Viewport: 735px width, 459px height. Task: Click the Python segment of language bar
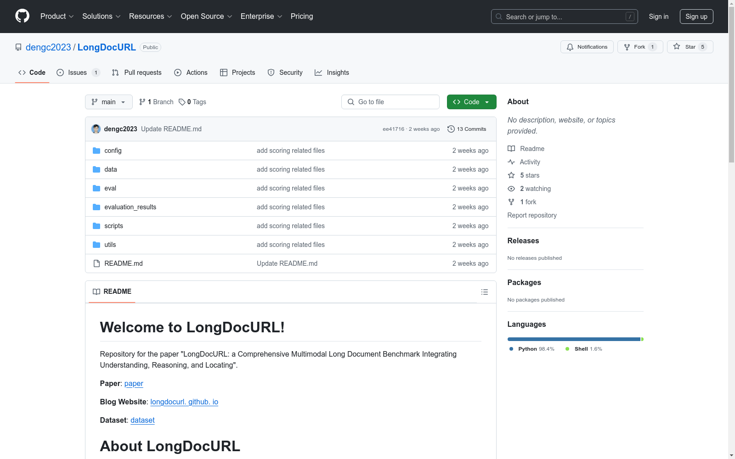pos(574,339)
